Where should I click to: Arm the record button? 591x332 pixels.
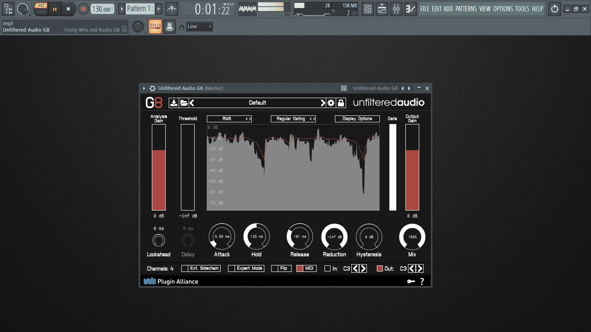[83, 9]
